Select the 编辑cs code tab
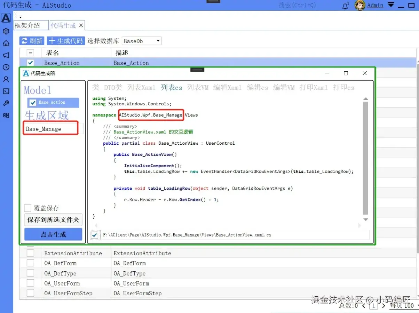 [x=258, y=88]
